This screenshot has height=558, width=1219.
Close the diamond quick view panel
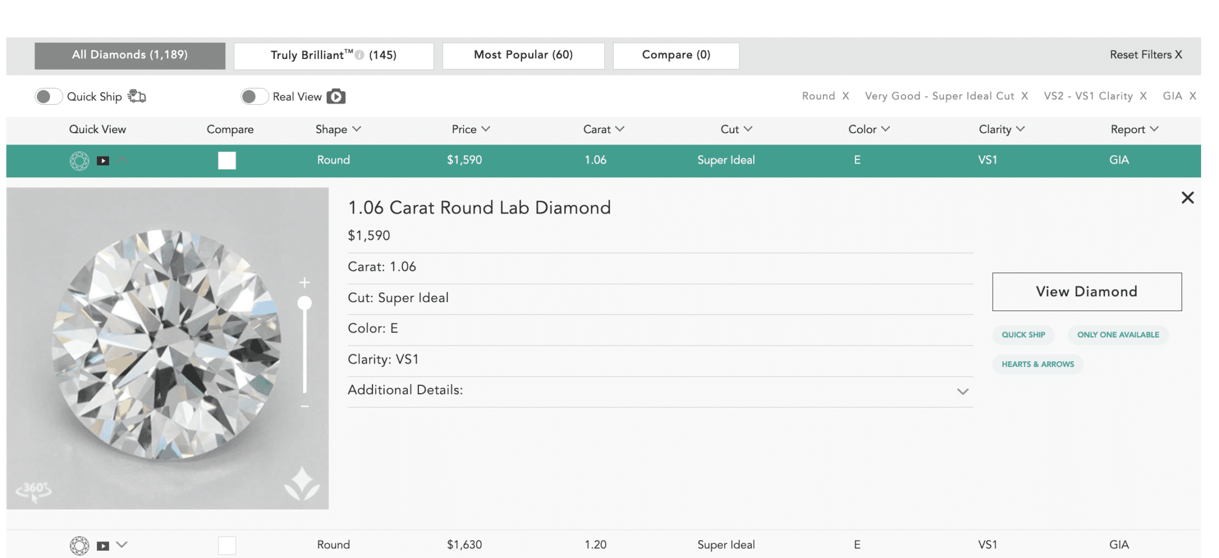[x=1187, y=198]
